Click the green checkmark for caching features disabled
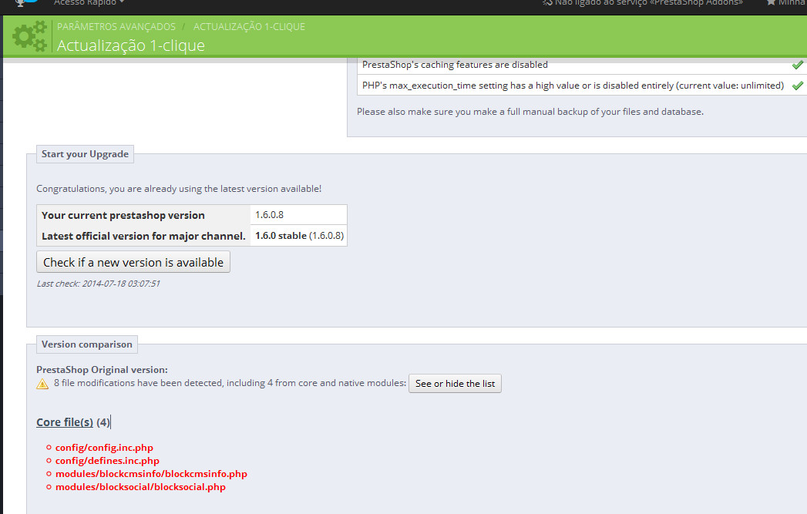 click(x=797, y=65)
